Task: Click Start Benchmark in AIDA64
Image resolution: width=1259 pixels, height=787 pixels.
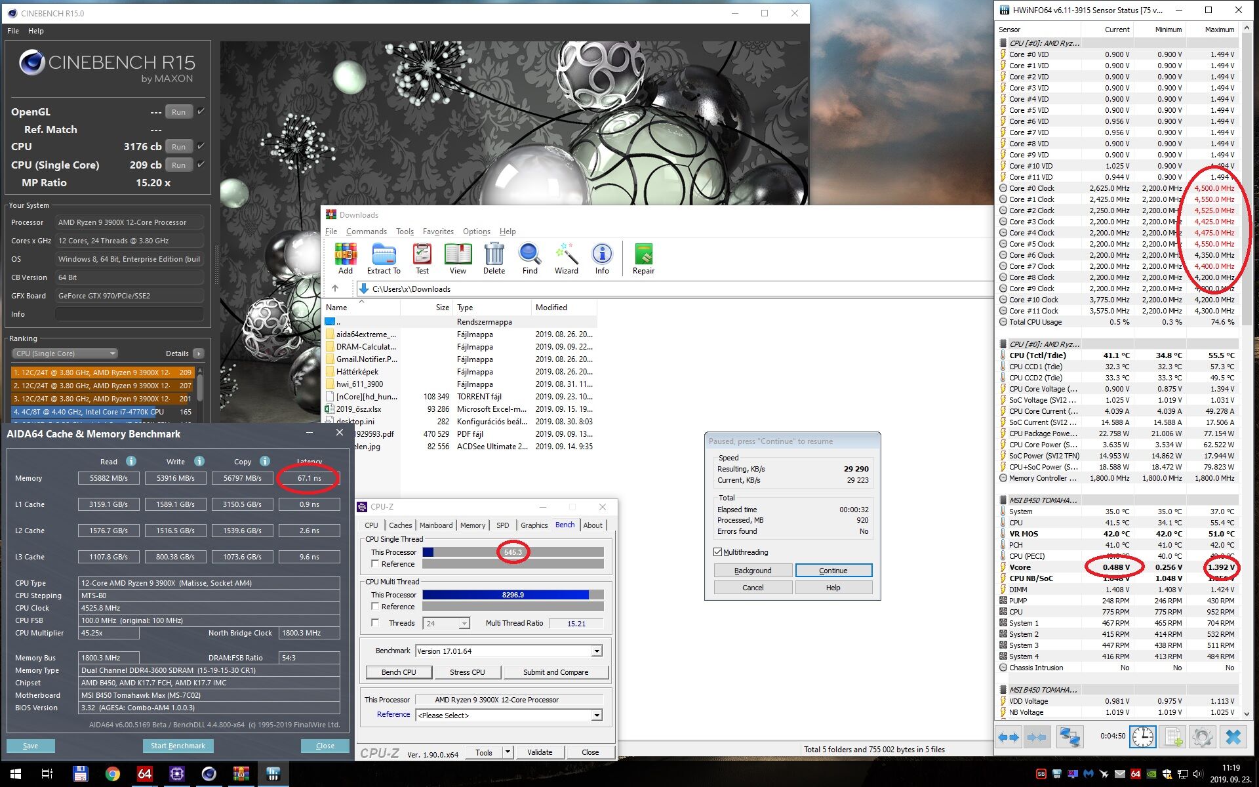Action: [178, 746]
